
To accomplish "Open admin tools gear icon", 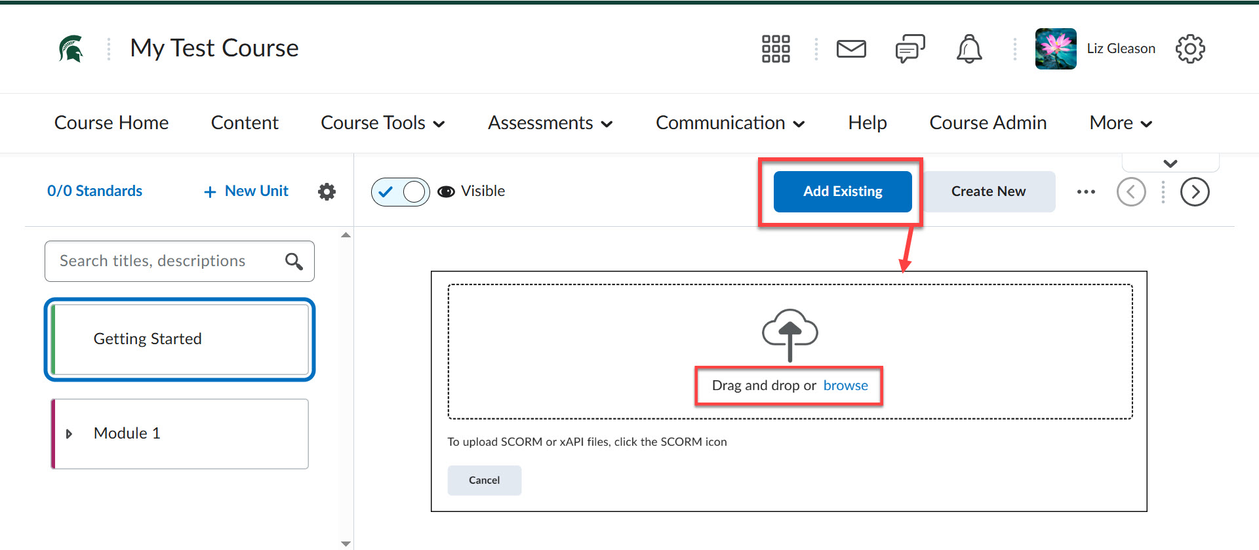I will tap(1190, 49).
